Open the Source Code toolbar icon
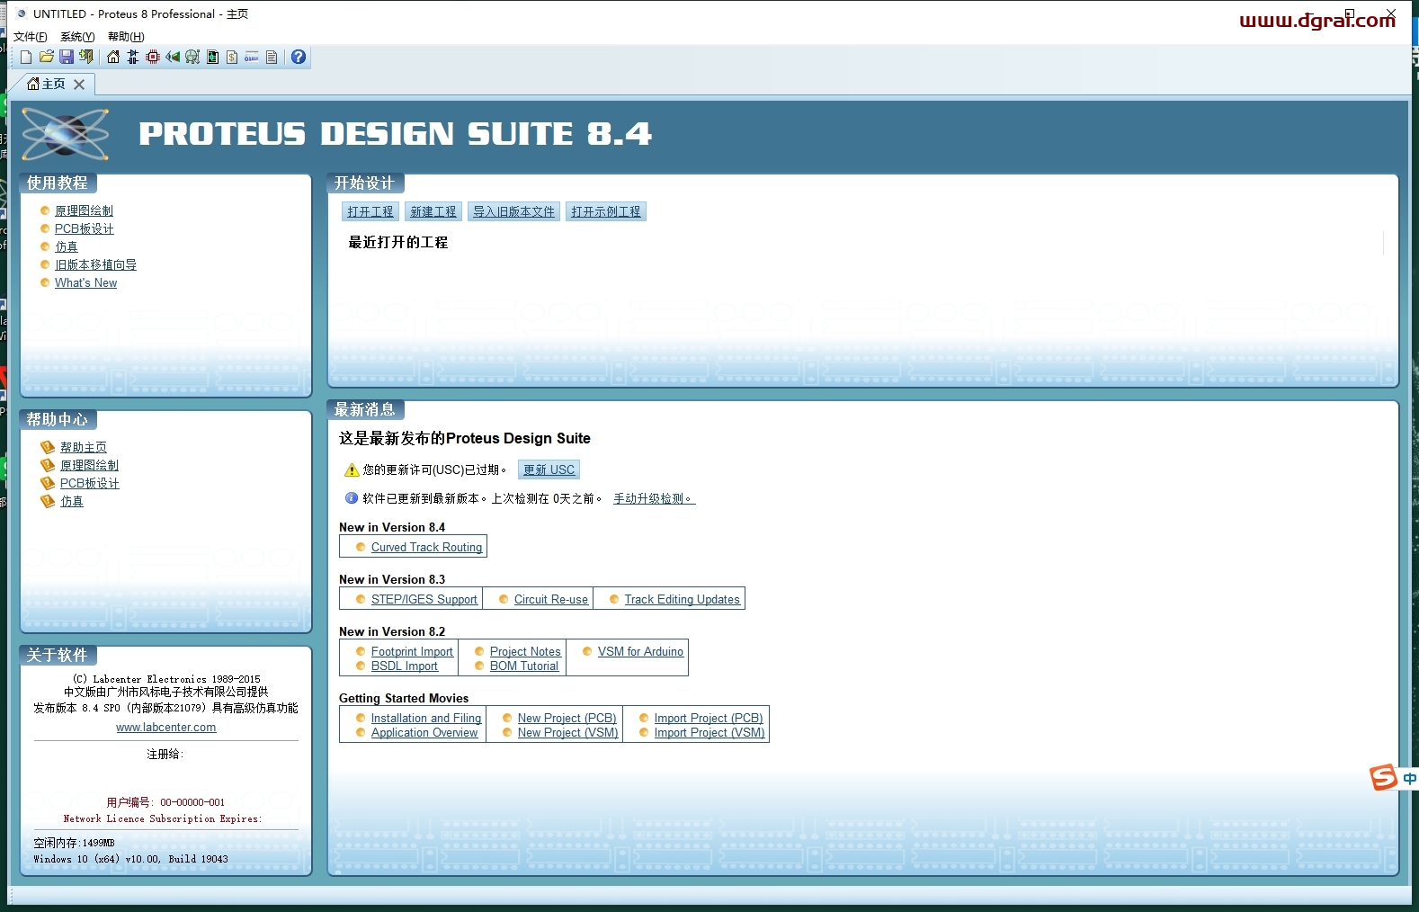Image resolution: width=1419 pixels, height=912 pixels. pyautogui.click(x=252, y=57)
